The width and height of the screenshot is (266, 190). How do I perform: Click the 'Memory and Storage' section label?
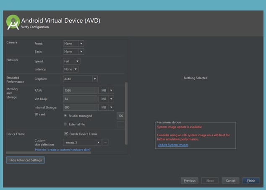click(x=12, y=93)
